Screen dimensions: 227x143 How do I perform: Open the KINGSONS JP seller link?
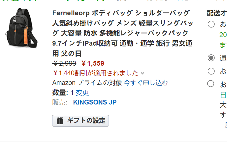tap(95, 102)
